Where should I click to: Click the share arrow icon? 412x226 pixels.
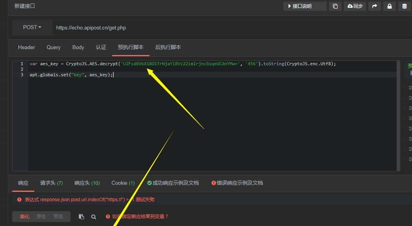point(375,6)
